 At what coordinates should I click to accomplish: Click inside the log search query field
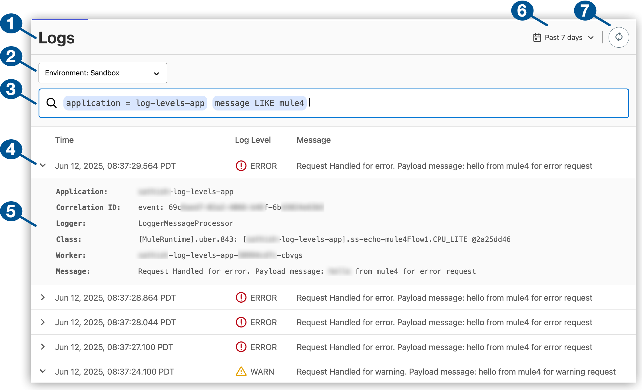[x=400, y=103]
